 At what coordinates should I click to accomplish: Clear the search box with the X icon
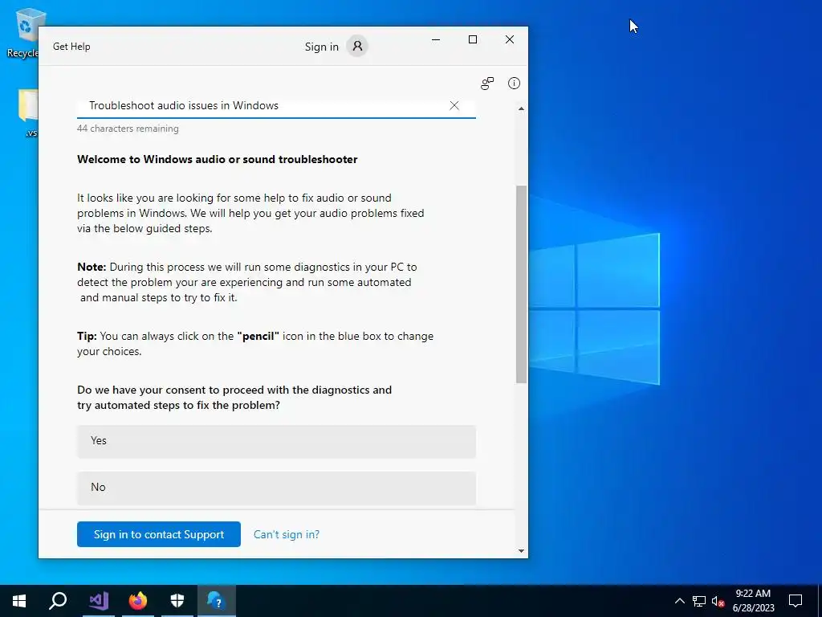[454, 105]
